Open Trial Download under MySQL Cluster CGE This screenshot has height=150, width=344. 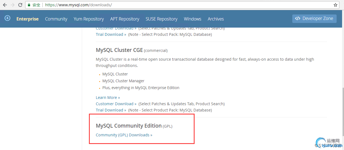coord(111,110)
